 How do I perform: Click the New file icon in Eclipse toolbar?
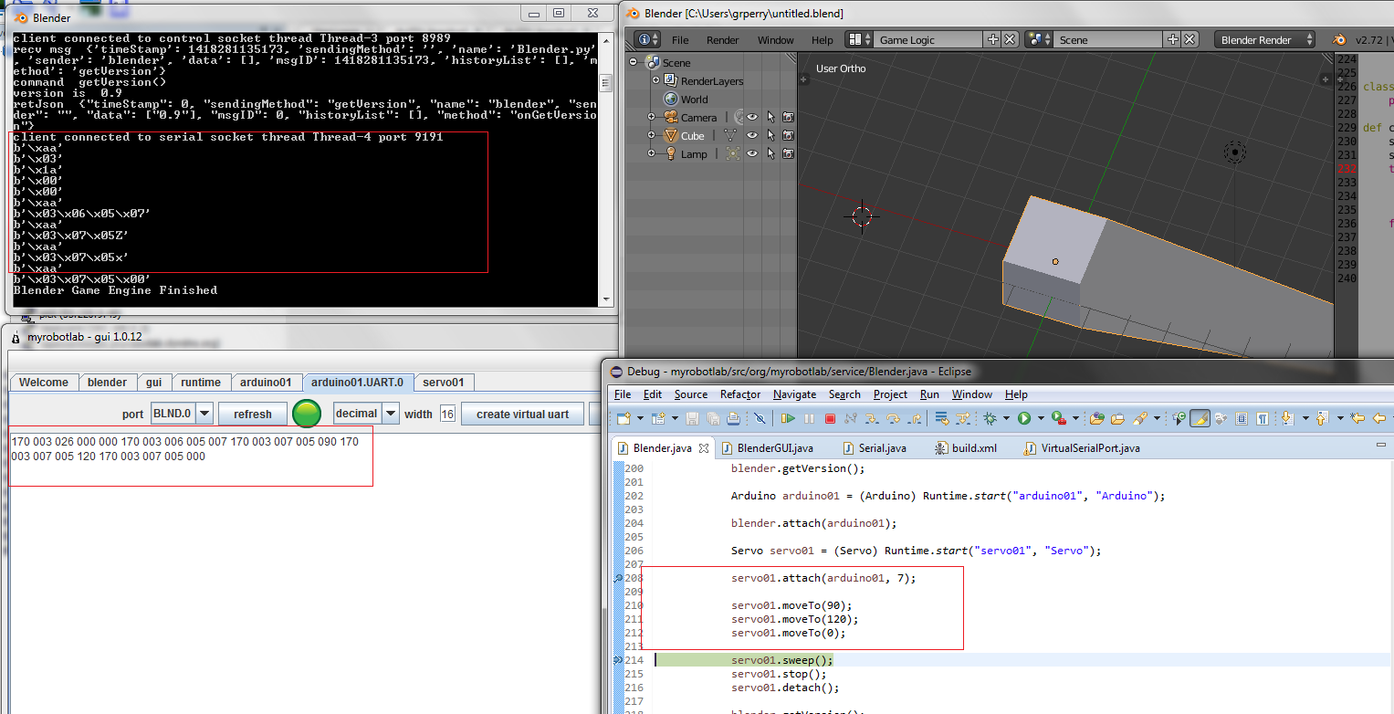(x=624, y=418)
